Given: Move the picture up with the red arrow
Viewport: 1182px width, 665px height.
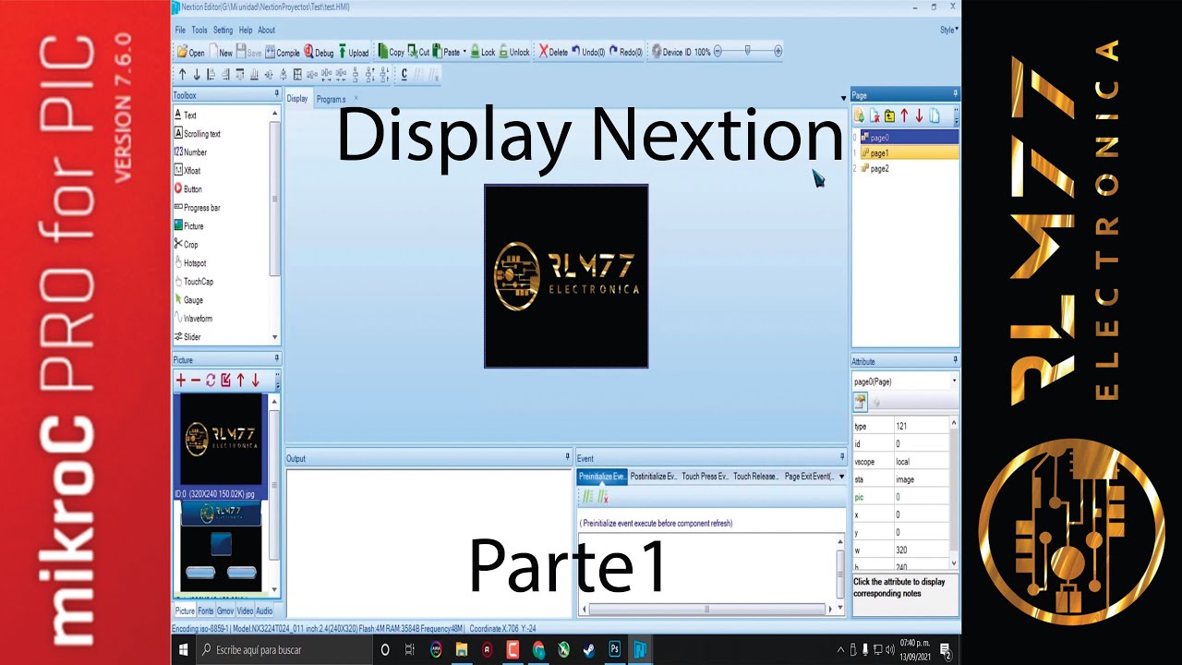Looking at the screenshot, I should tap(240, 381).
